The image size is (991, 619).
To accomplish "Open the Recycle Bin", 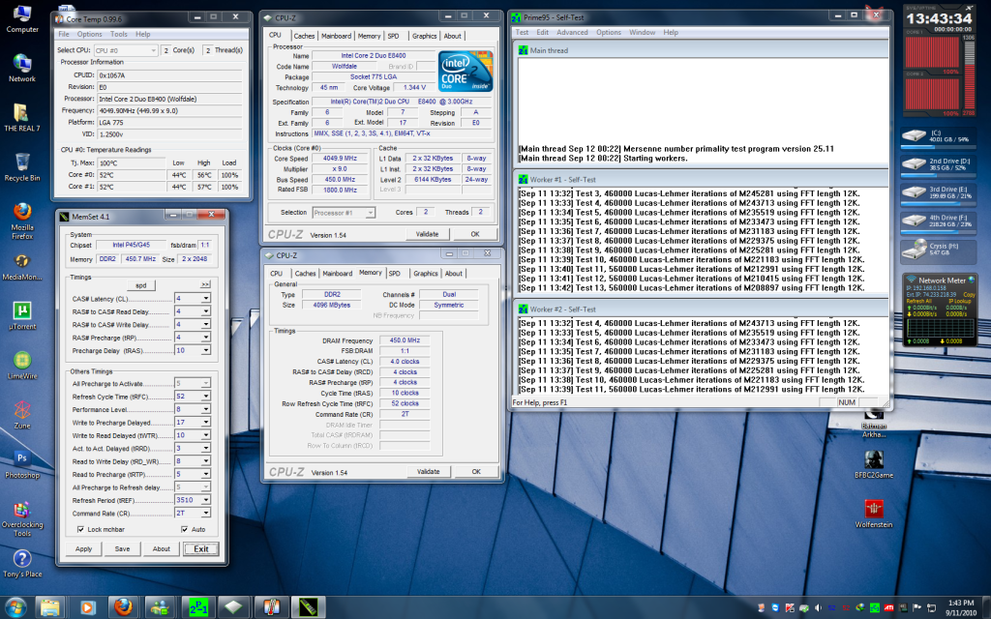I will pyautogui.click(x=22, y=167).
